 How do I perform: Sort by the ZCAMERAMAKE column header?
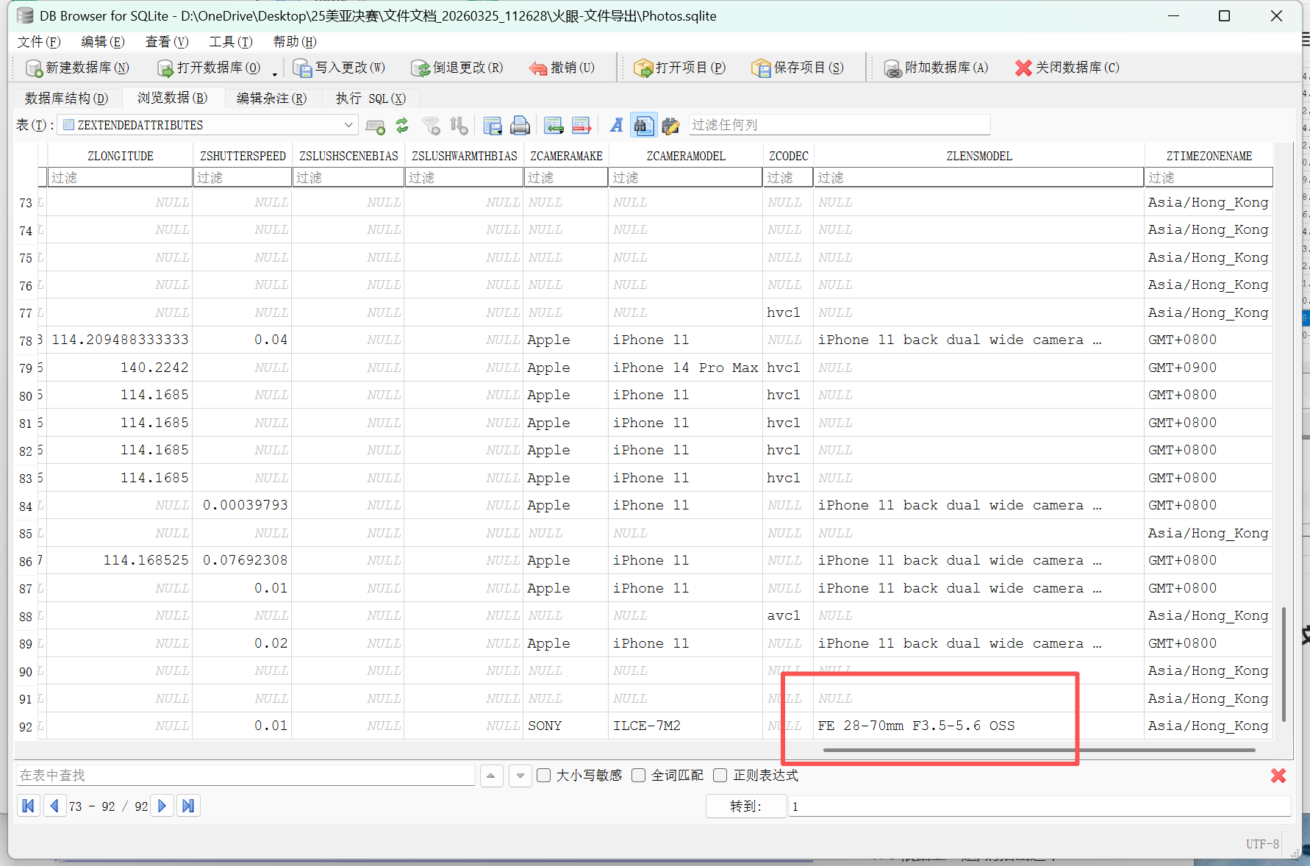point(567,156)
